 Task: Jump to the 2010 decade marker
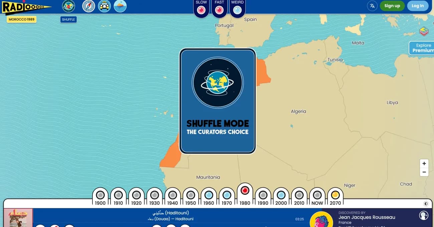(299, 197)
